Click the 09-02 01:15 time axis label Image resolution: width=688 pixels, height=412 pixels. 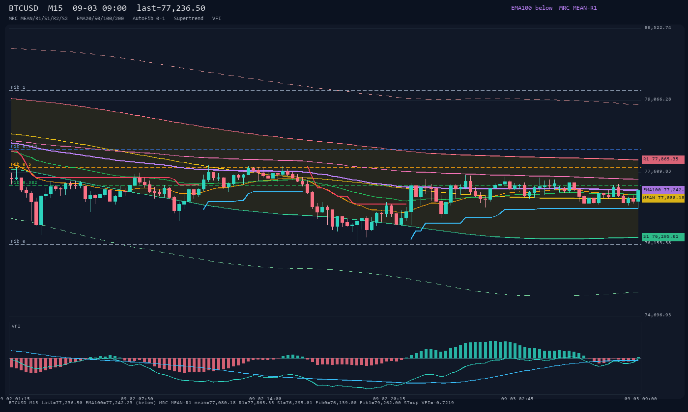point(15,399)
